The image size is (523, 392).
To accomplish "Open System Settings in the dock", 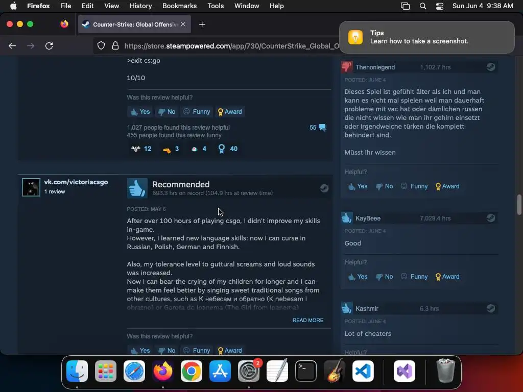I will tap(249, 371).
